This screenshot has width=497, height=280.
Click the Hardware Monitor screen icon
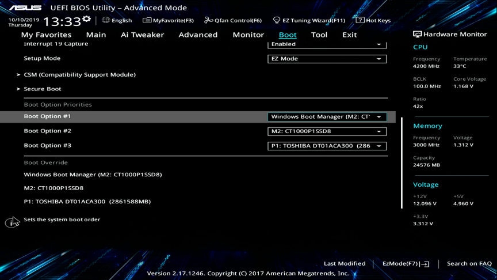tap(417, 35)
